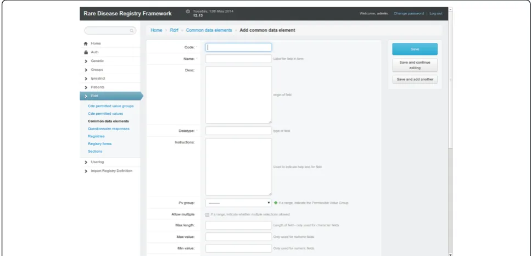Screen dimensions: 531x256
Task: Open Registries sidebar link
Action: pyautogui.click(x=96, y=136)
